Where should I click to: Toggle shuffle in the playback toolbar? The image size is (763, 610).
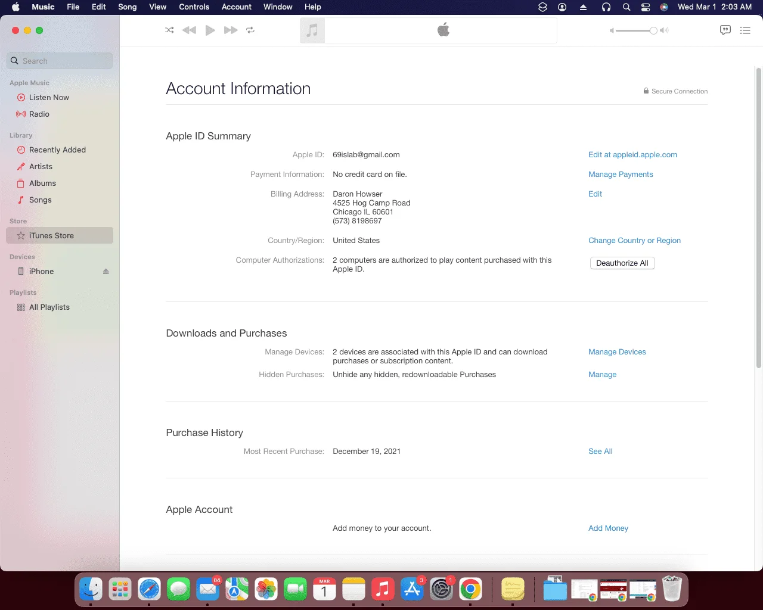(x=169, y=30)
